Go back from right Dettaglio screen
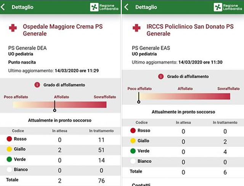 tap(127, 7)
